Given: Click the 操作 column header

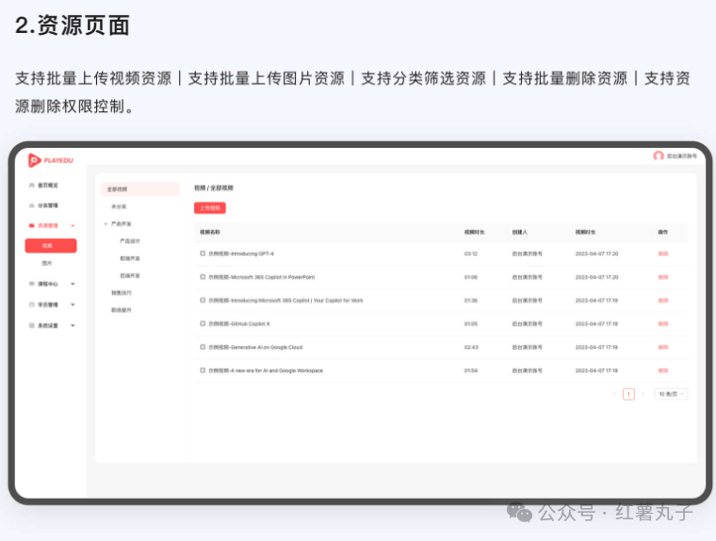Looking at the screenshot, I should pos(663,232).
